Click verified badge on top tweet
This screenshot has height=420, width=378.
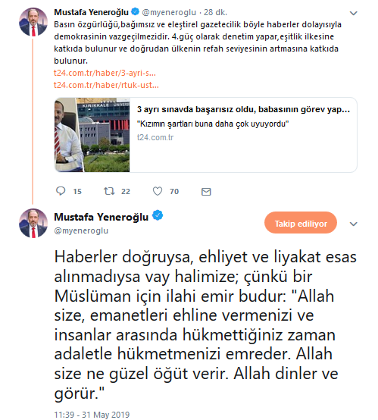point(135,11)
